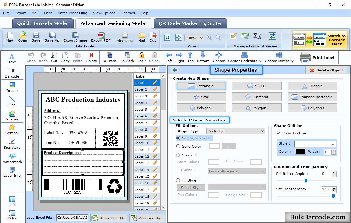The width and height of the screenshot is (351, 223).
Task: Open the File menu
Action: click(x=6, y=13)
